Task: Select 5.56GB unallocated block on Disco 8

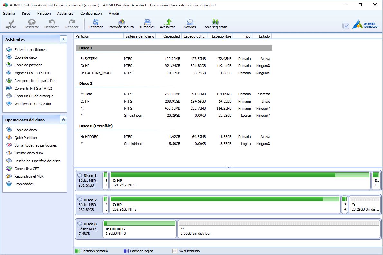Action: [x=279, y=229]
